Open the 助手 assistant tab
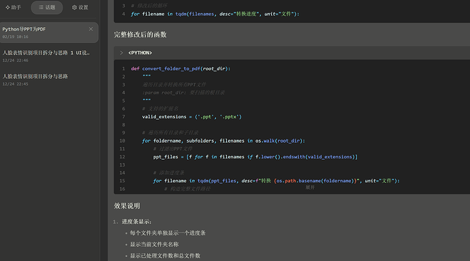The image size is (470, 261). click(x=13, y=7)
